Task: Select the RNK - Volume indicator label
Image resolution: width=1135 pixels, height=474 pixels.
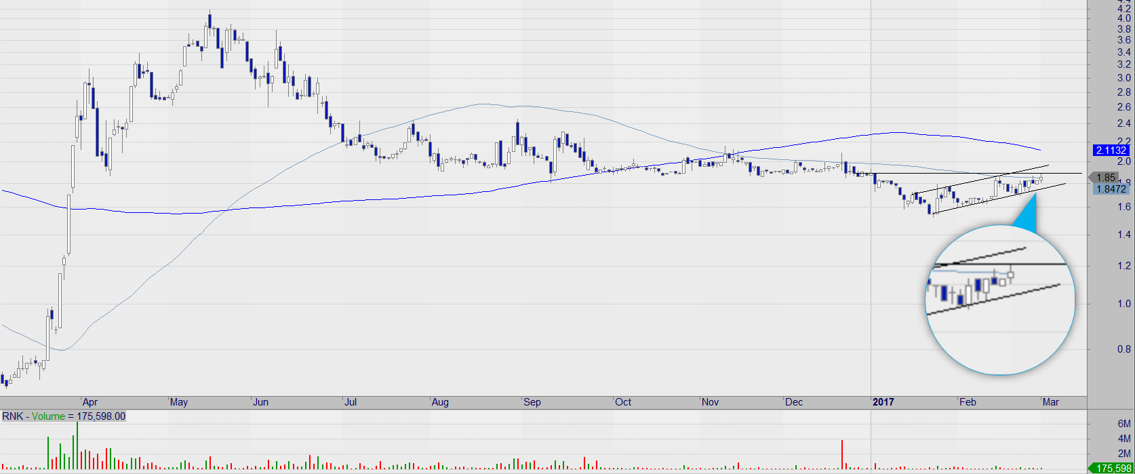Action: pos(64,416)
